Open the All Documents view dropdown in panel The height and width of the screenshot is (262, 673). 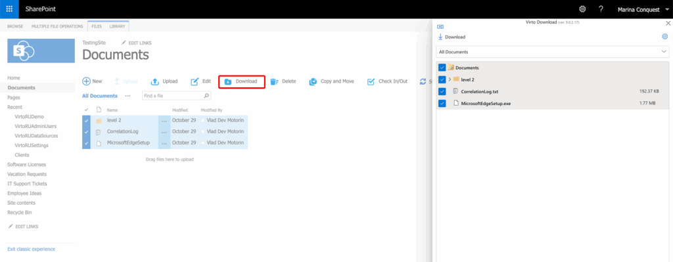(552, 52)
